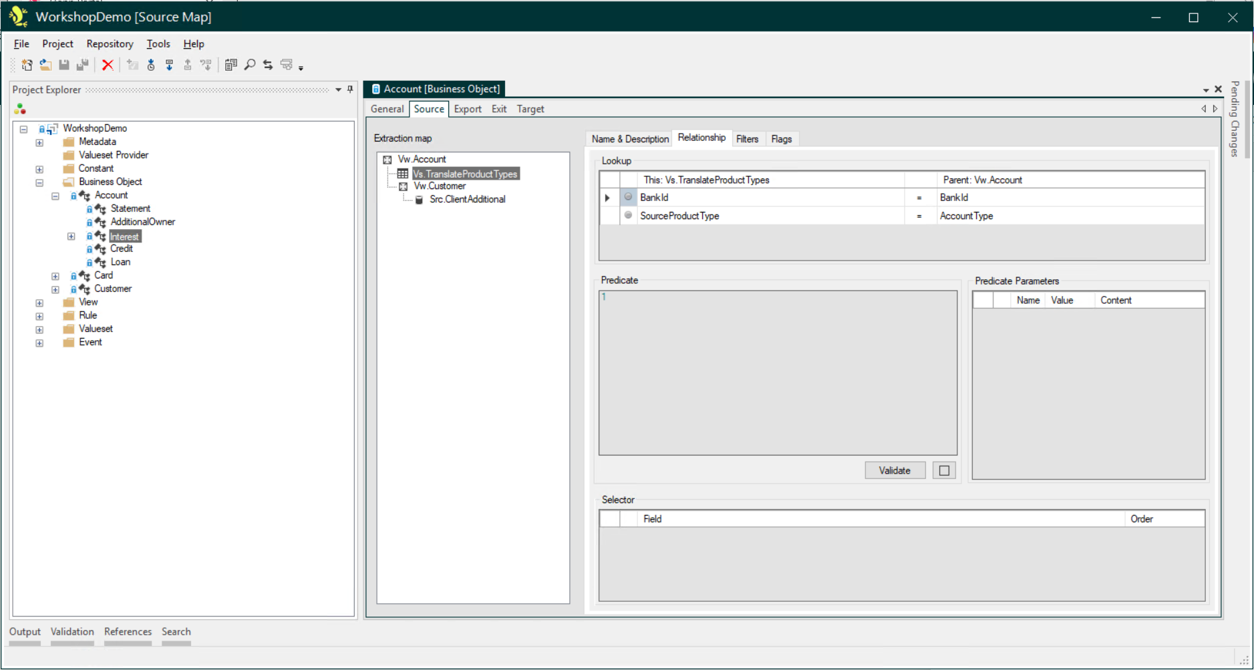Viewport: 1254px width, 670px height.
Task: Save the current object using toolbar icon
Action: coord(64,65)
